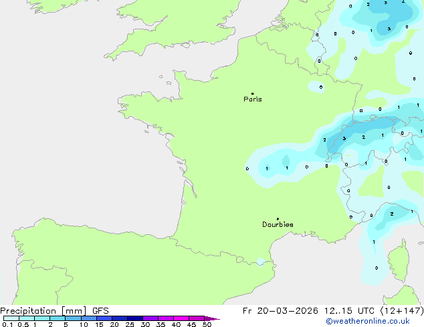
Task: Pick the legend swatch between 20 and 25
Action: [119, 318]
